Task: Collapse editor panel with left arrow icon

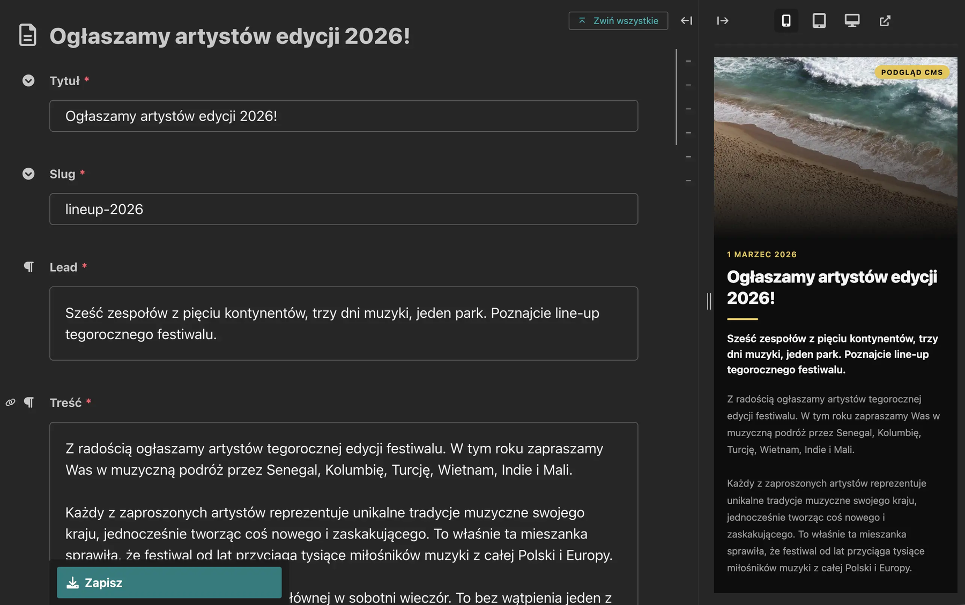Action: tap(687, 20)
